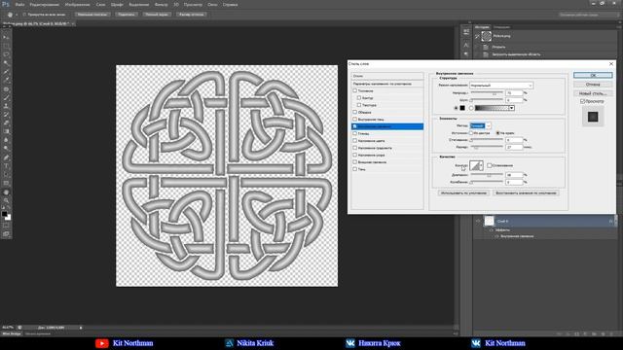Screen dimensions: 623x350
Task: Click Использовать по умолчанию button
Action: click(463, 192)
